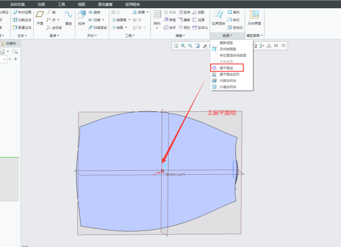Select 展平面组 from the surface menu
The width and height of the screenshot is (341, 247).
[x=226, y=68]
